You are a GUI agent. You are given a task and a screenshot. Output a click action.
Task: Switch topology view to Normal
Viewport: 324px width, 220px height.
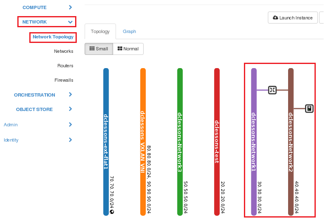128,49
